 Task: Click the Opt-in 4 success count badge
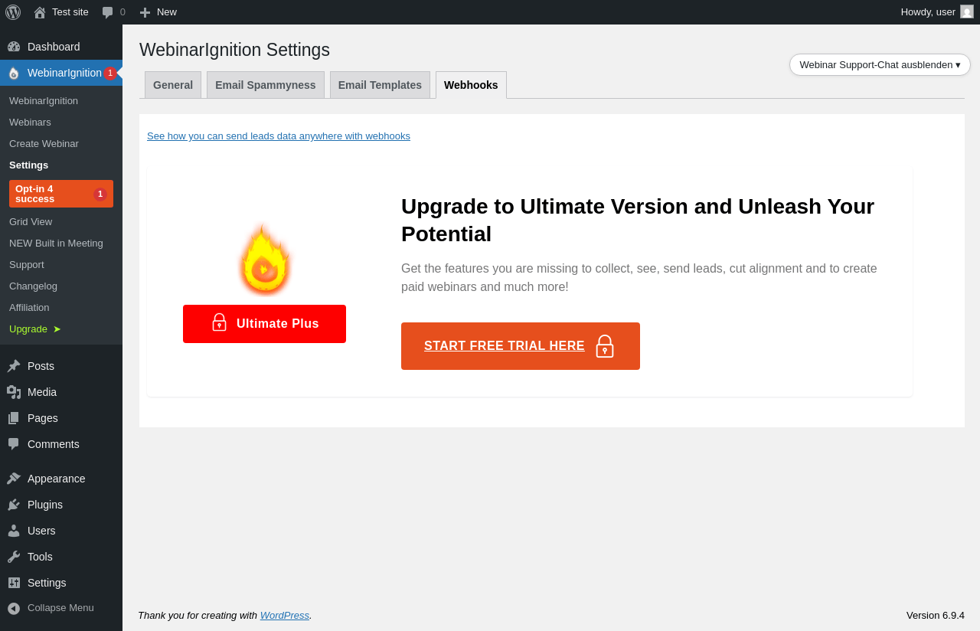pyautogui.click(x=100, y=195)
